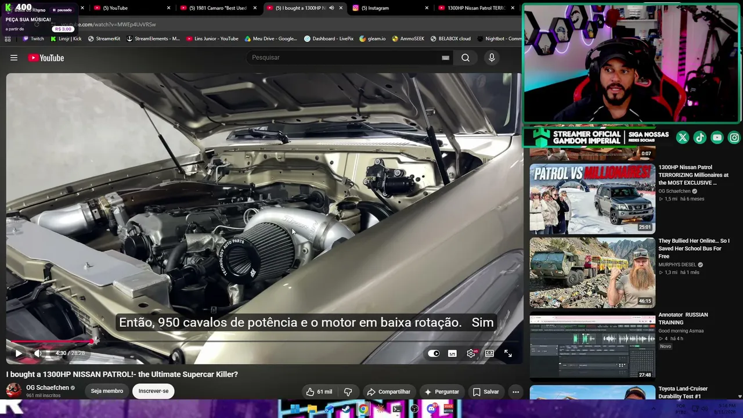The width and height of the screenshot is (743, 418).
Task: Enter fullscreen mode
Action: click(508, 353)
